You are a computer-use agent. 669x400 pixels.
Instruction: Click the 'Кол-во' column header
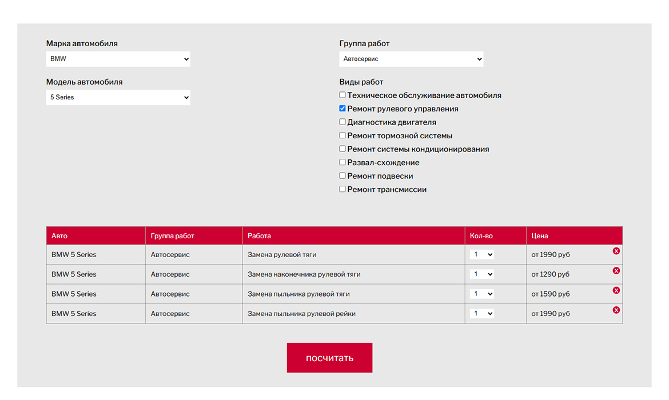[496, 236]
